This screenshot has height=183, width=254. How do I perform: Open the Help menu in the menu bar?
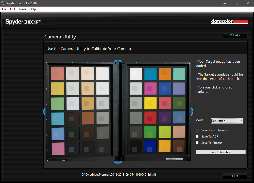tap(32, 9)
